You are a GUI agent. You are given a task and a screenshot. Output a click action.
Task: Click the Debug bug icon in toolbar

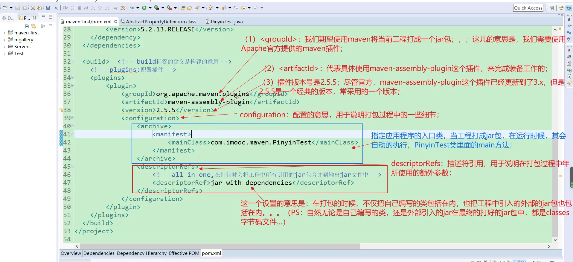(x=132, y=8)
